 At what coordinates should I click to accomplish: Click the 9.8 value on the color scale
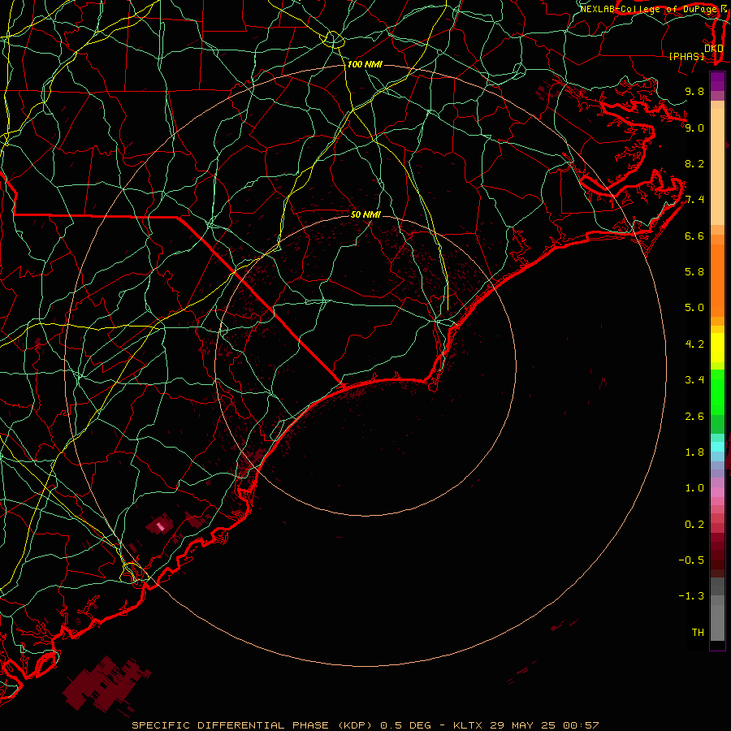point(694,91)
